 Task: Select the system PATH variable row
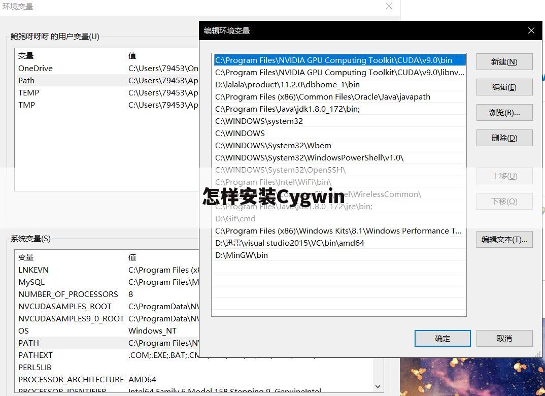tap(107, 343)
